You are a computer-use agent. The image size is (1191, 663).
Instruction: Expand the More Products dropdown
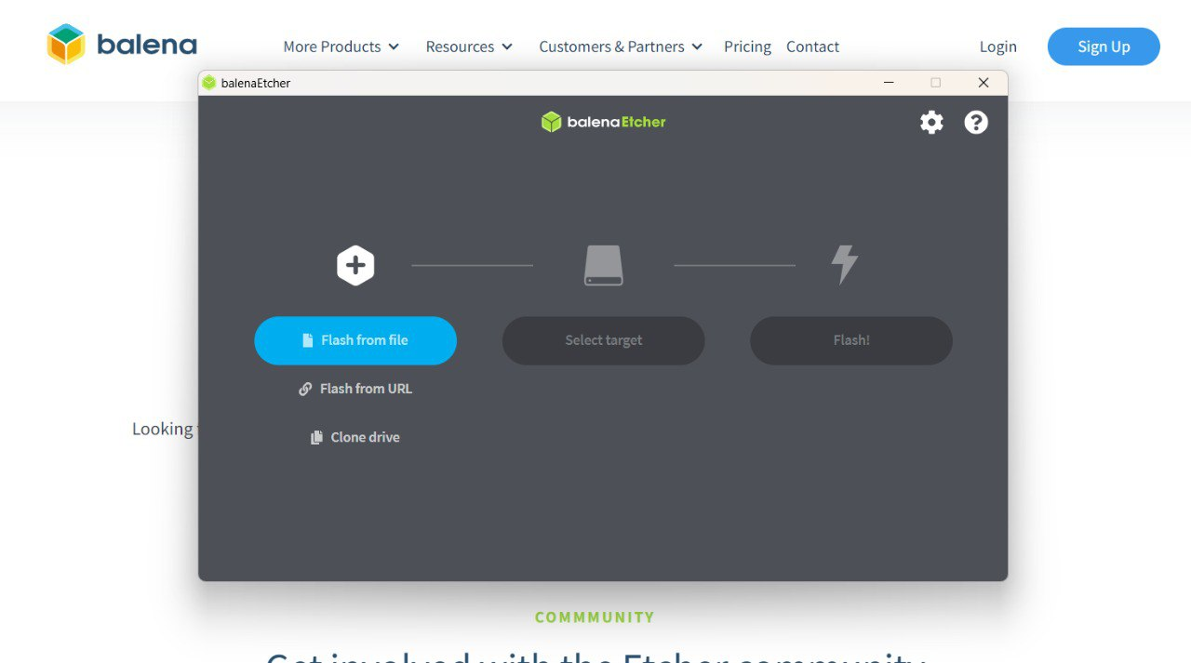341,46
